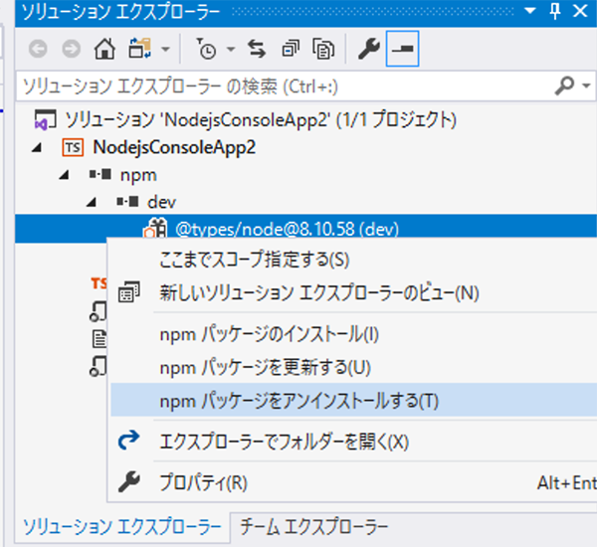Screen dimensions: 597x547
Task: Select the @types/node@8.10.58 (dev) package
Action: [x=288, y=229]
